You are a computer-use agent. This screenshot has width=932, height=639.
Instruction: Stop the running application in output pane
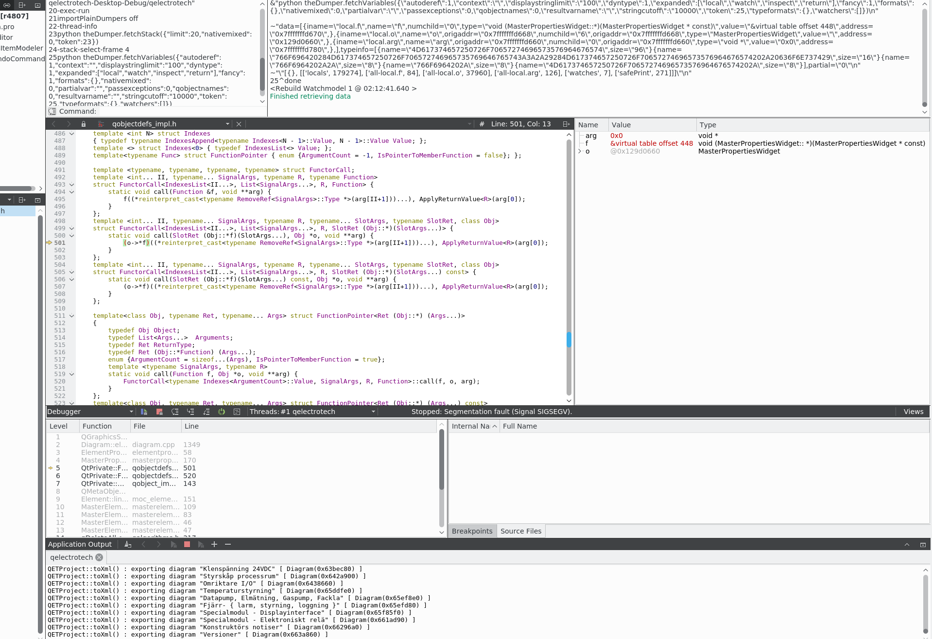[x=187, y=544]
